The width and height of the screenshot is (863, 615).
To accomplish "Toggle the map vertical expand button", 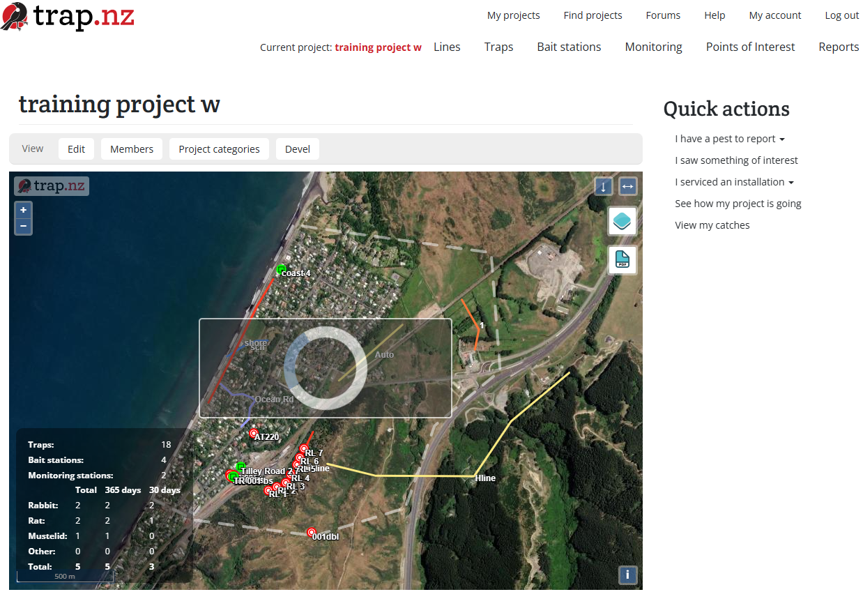I will point(604,187).
